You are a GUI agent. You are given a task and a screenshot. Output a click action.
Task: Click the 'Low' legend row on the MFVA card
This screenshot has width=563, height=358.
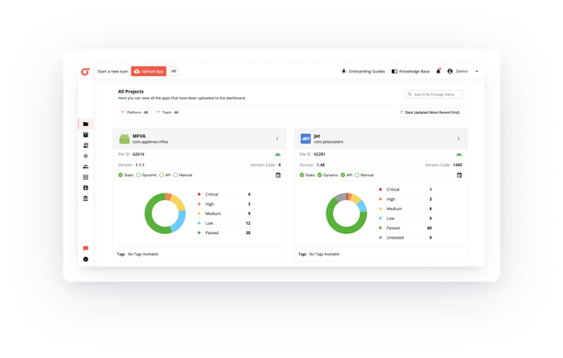(x=224, y=223)
